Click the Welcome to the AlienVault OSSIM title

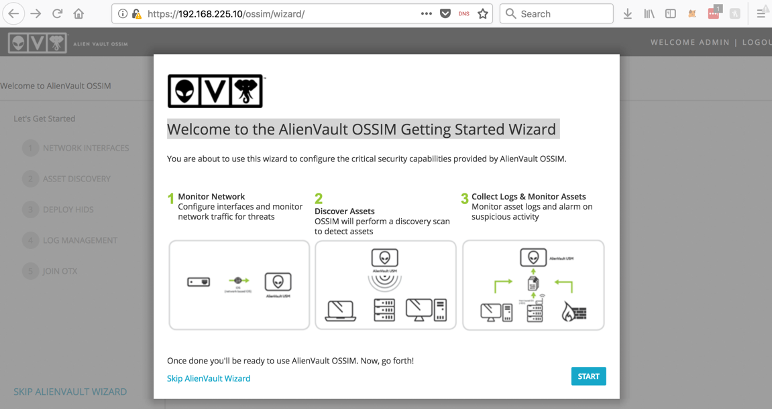362,129
